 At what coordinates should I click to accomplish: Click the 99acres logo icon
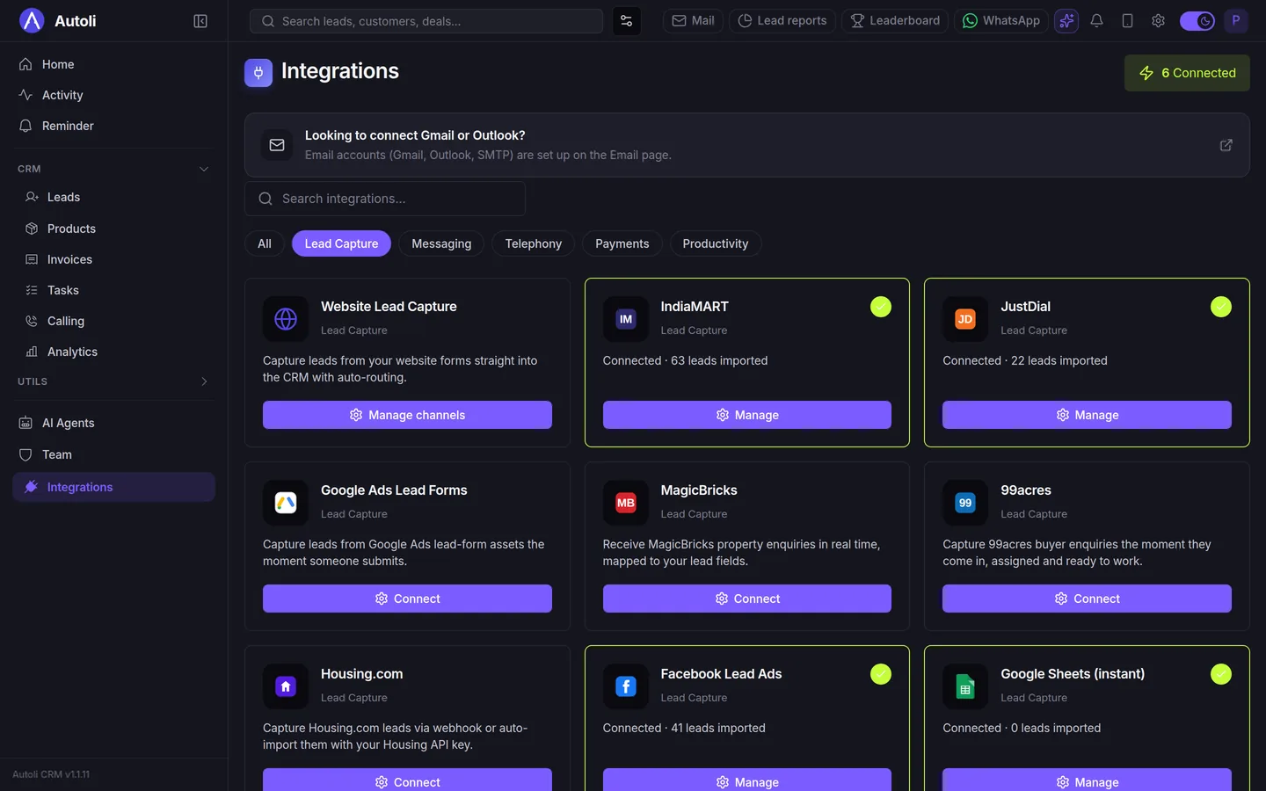coord(965,503)
